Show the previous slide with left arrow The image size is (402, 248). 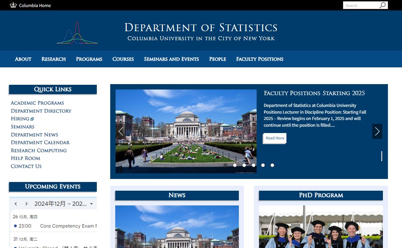coord(121,131)
